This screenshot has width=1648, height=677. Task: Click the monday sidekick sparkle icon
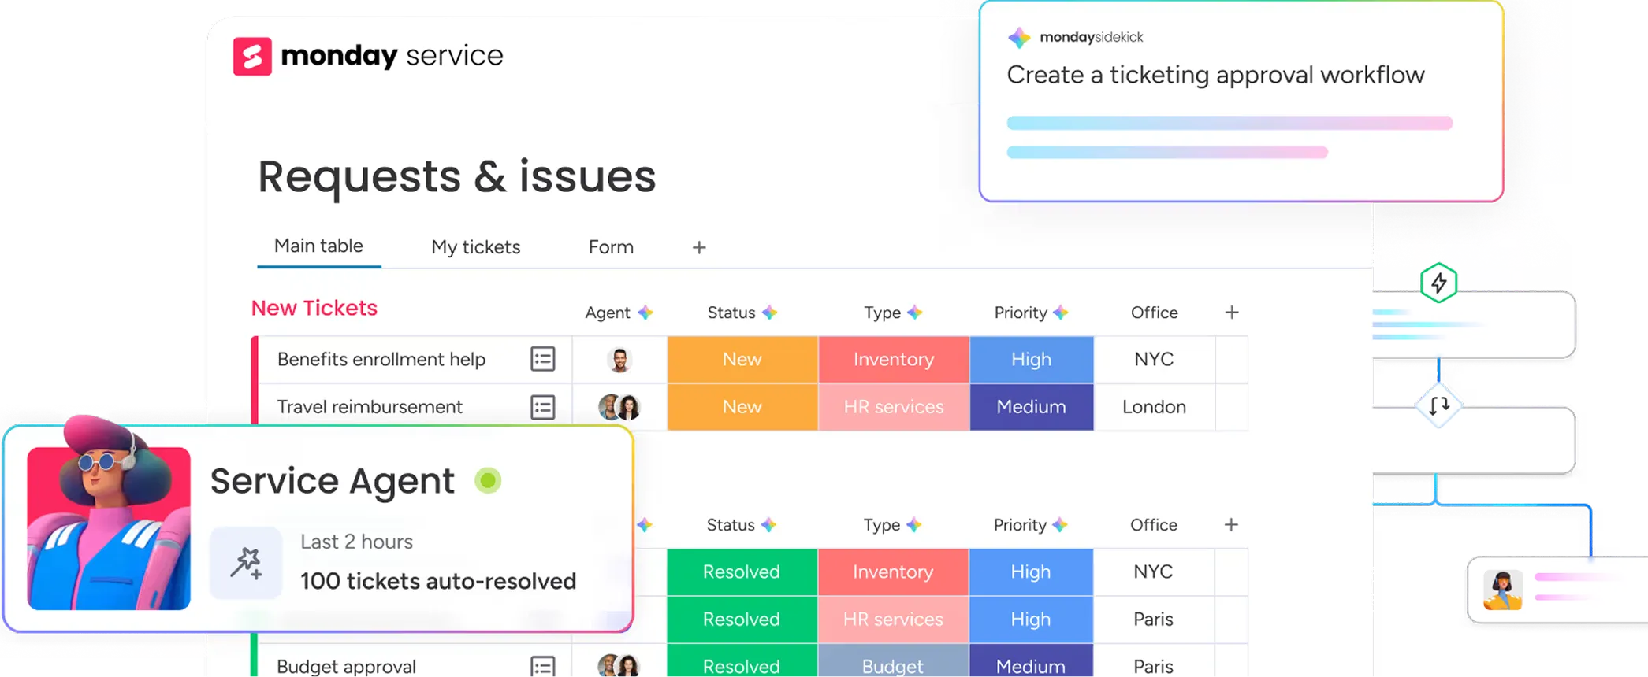1019,37
